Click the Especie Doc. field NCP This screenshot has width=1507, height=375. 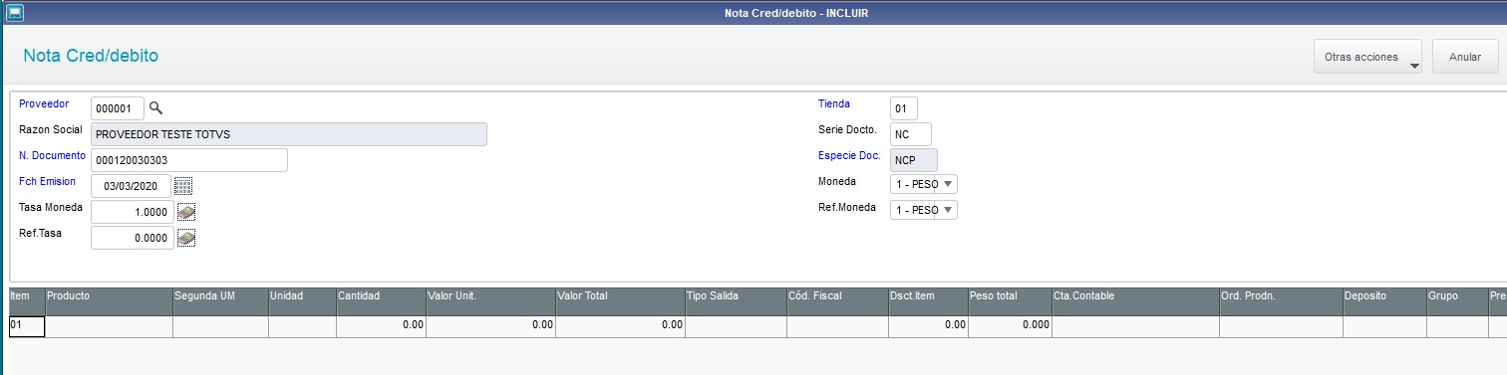(x=914, y=159)
